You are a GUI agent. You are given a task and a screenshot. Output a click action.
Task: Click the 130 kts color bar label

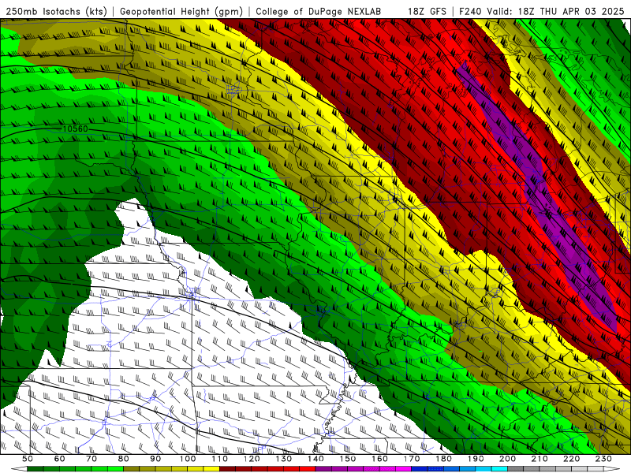(283, 459)
